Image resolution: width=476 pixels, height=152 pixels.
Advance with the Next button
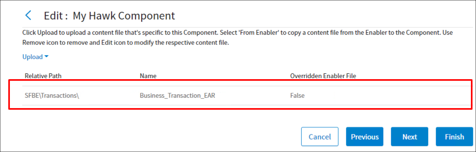tap(409, 137)
